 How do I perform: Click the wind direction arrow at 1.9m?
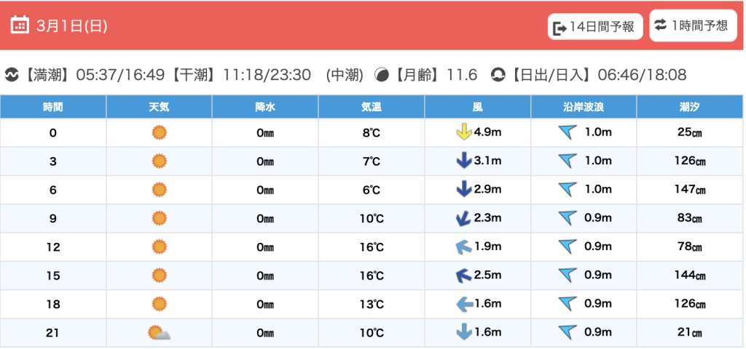(x=463, y=247)
